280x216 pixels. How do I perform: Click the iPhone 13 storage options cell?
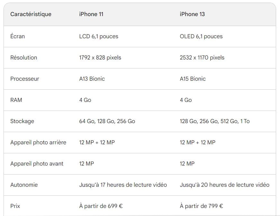pyautogui.click(x=215, y=121)
